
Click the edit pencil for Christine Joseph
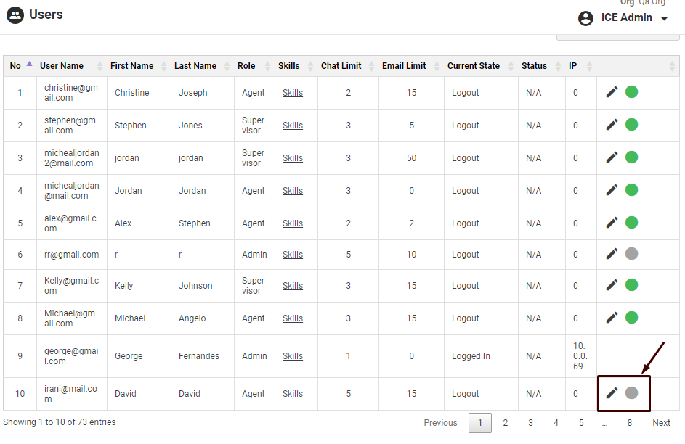click(612, 92)
